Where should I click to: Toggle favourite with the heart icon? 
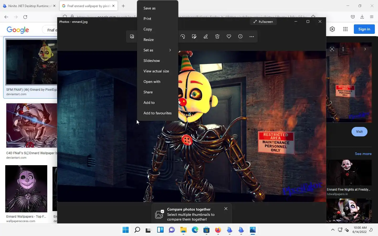pyautogui.click(x=229, y=37)
